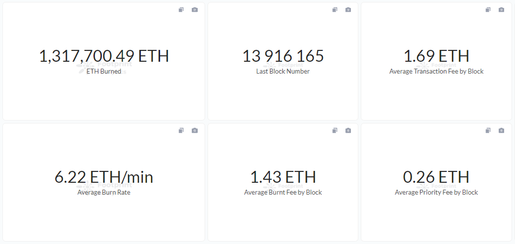Select the 1,317,700.49 ETH value
Viewport: 515px width, 244px height.
(x=104, y=56)
